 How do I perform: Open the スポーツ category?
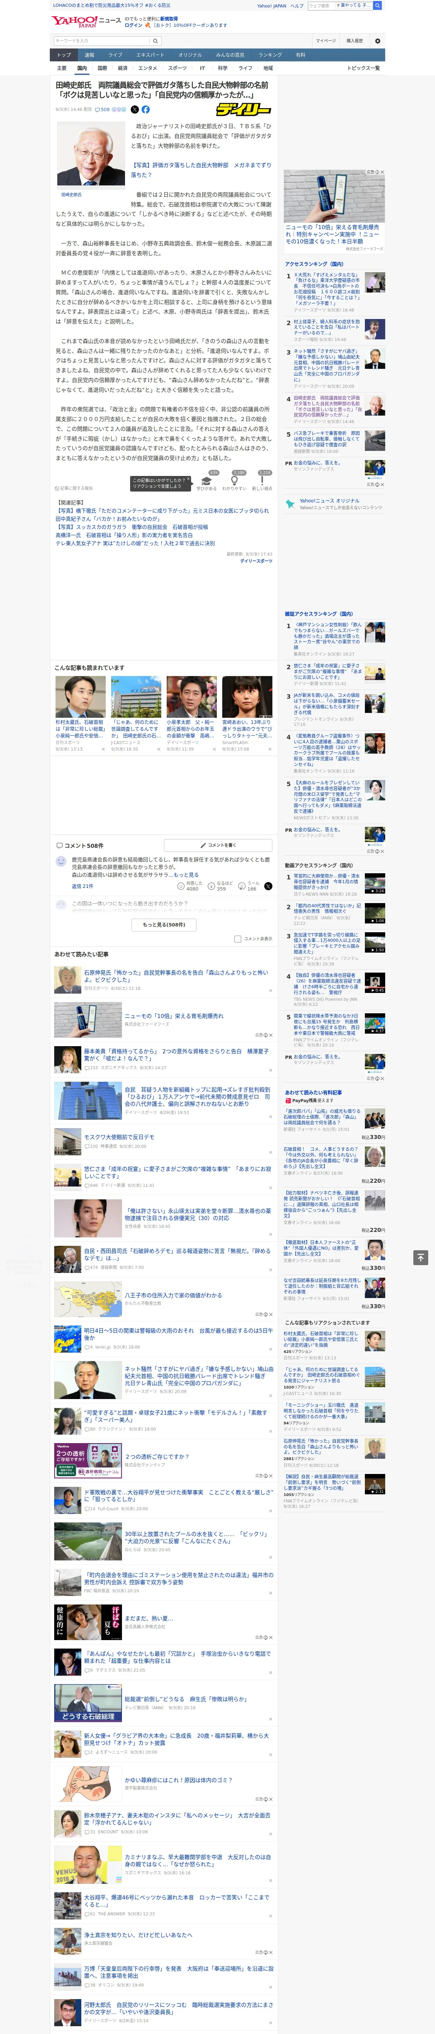click(178, 68)
